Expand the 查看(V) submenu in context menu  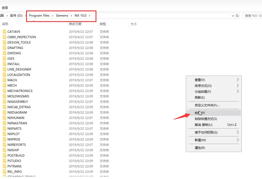(238, 80)
